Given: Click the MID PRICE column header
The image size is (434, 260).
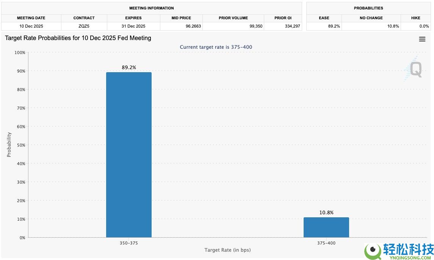Looking at the screenshot, I should click(181, 18).
